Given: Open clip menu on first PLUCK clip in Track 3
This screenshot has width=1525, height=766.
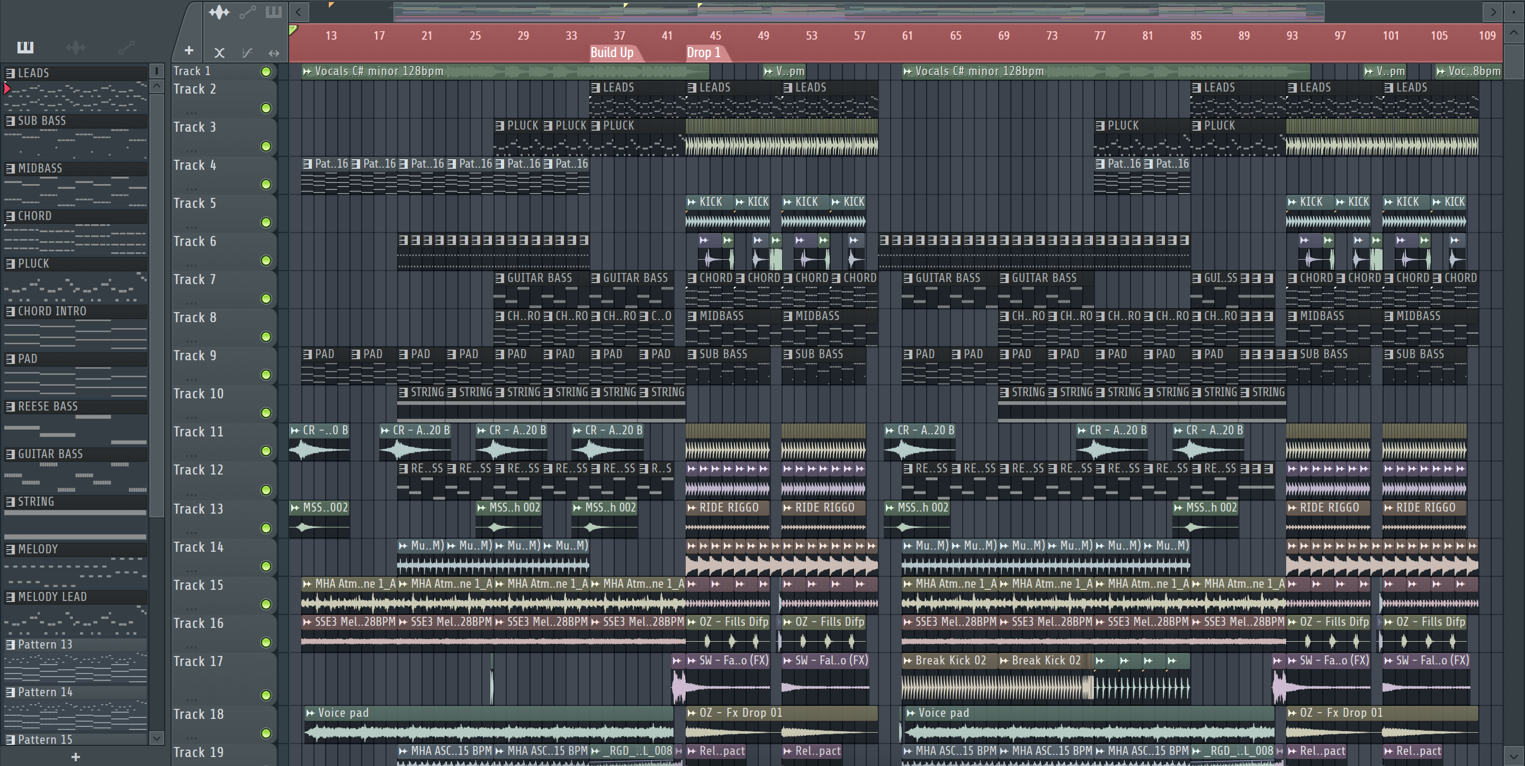Looking at the screenshot, I should click(x=500, y=125).
